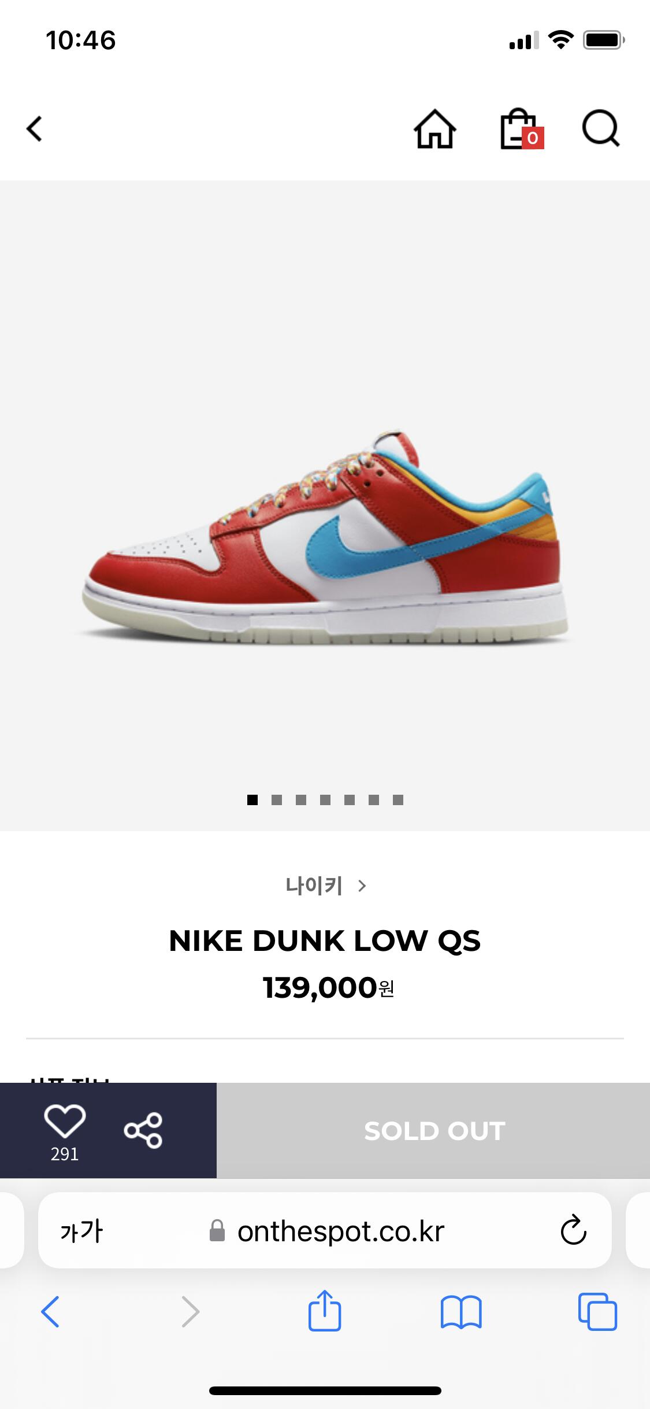
Task: Open the 나이키 brand link
Action: pos(314,886)
